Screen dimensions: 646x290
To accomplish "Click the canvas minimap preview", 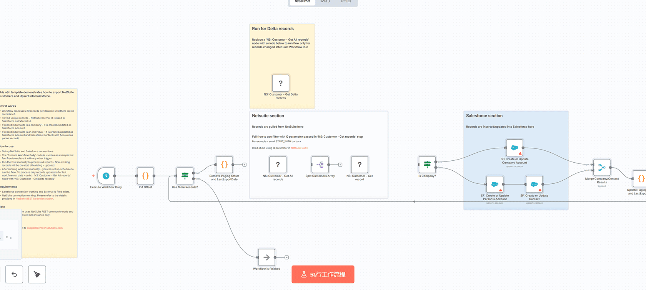I will coord(10,234).
